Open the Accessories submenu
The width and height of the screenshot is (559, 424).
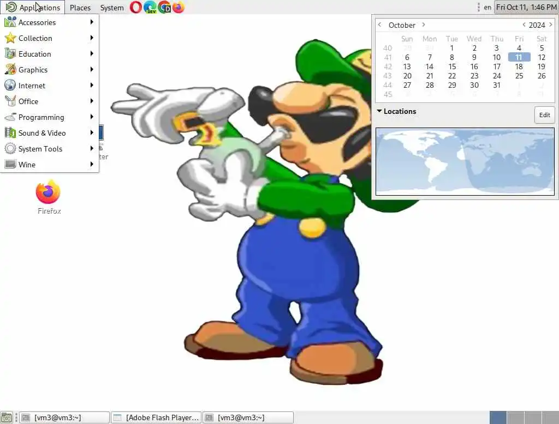(x=50, y=22)
